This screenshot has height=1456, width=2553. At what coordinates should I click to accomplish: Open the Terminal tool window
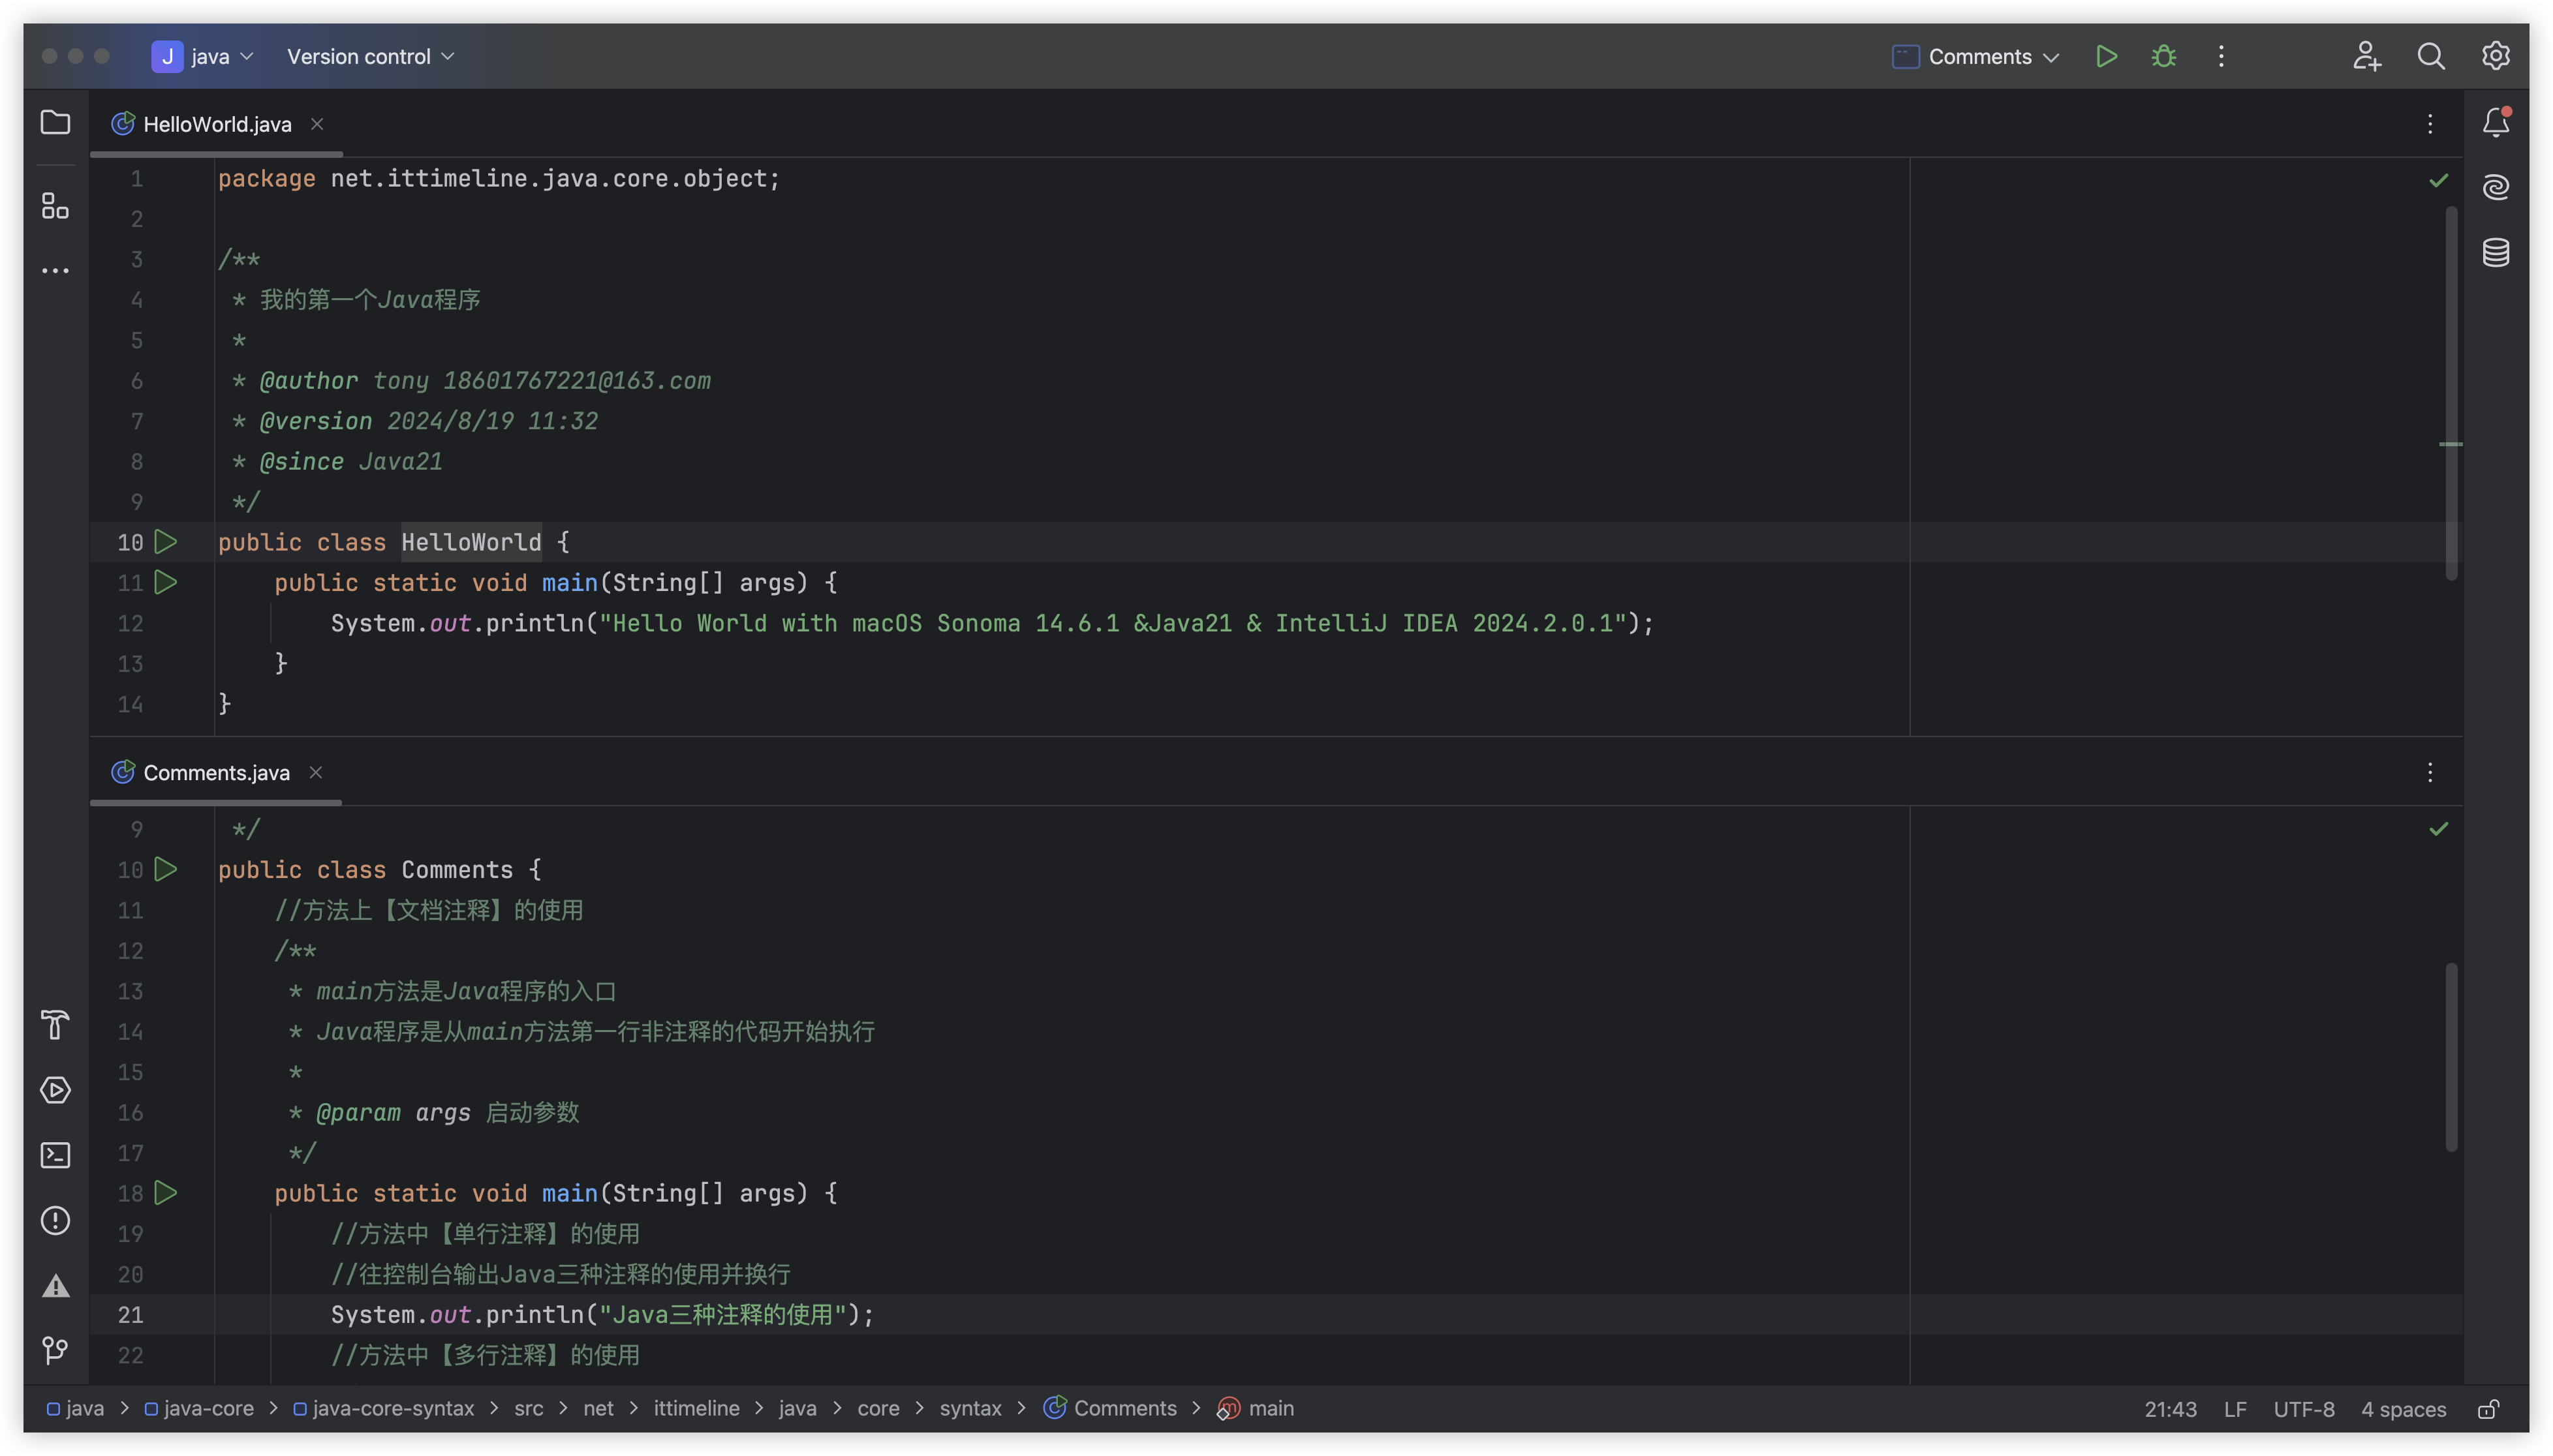coord(55,1155)
